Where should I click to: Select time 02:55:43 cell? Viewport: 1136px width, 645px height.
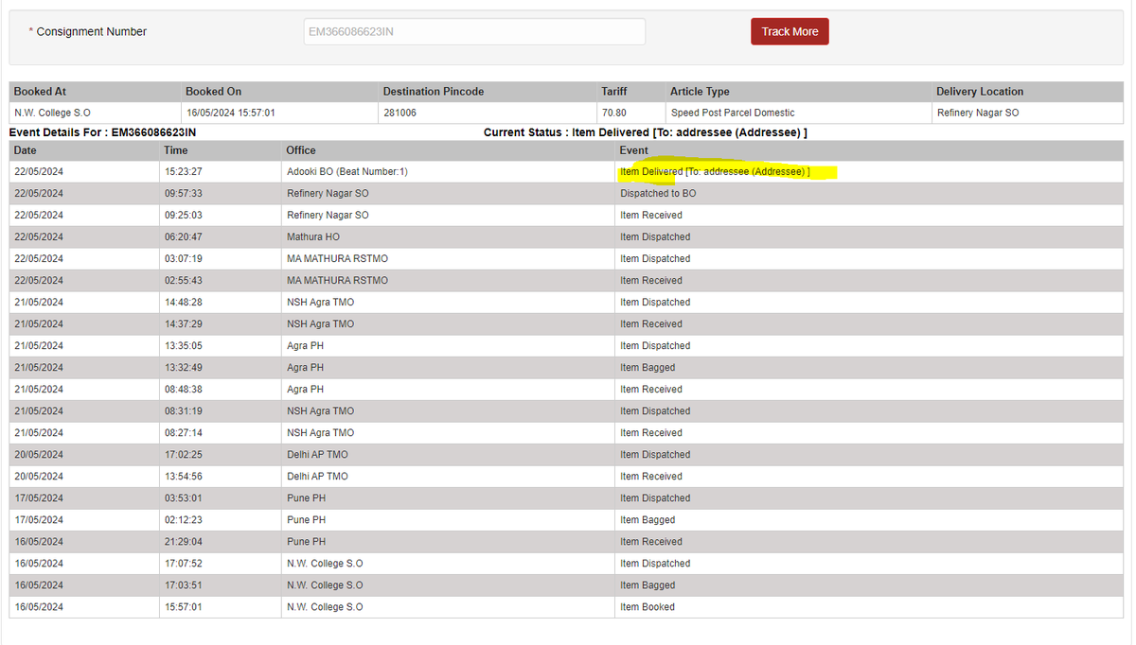[221, 281]
